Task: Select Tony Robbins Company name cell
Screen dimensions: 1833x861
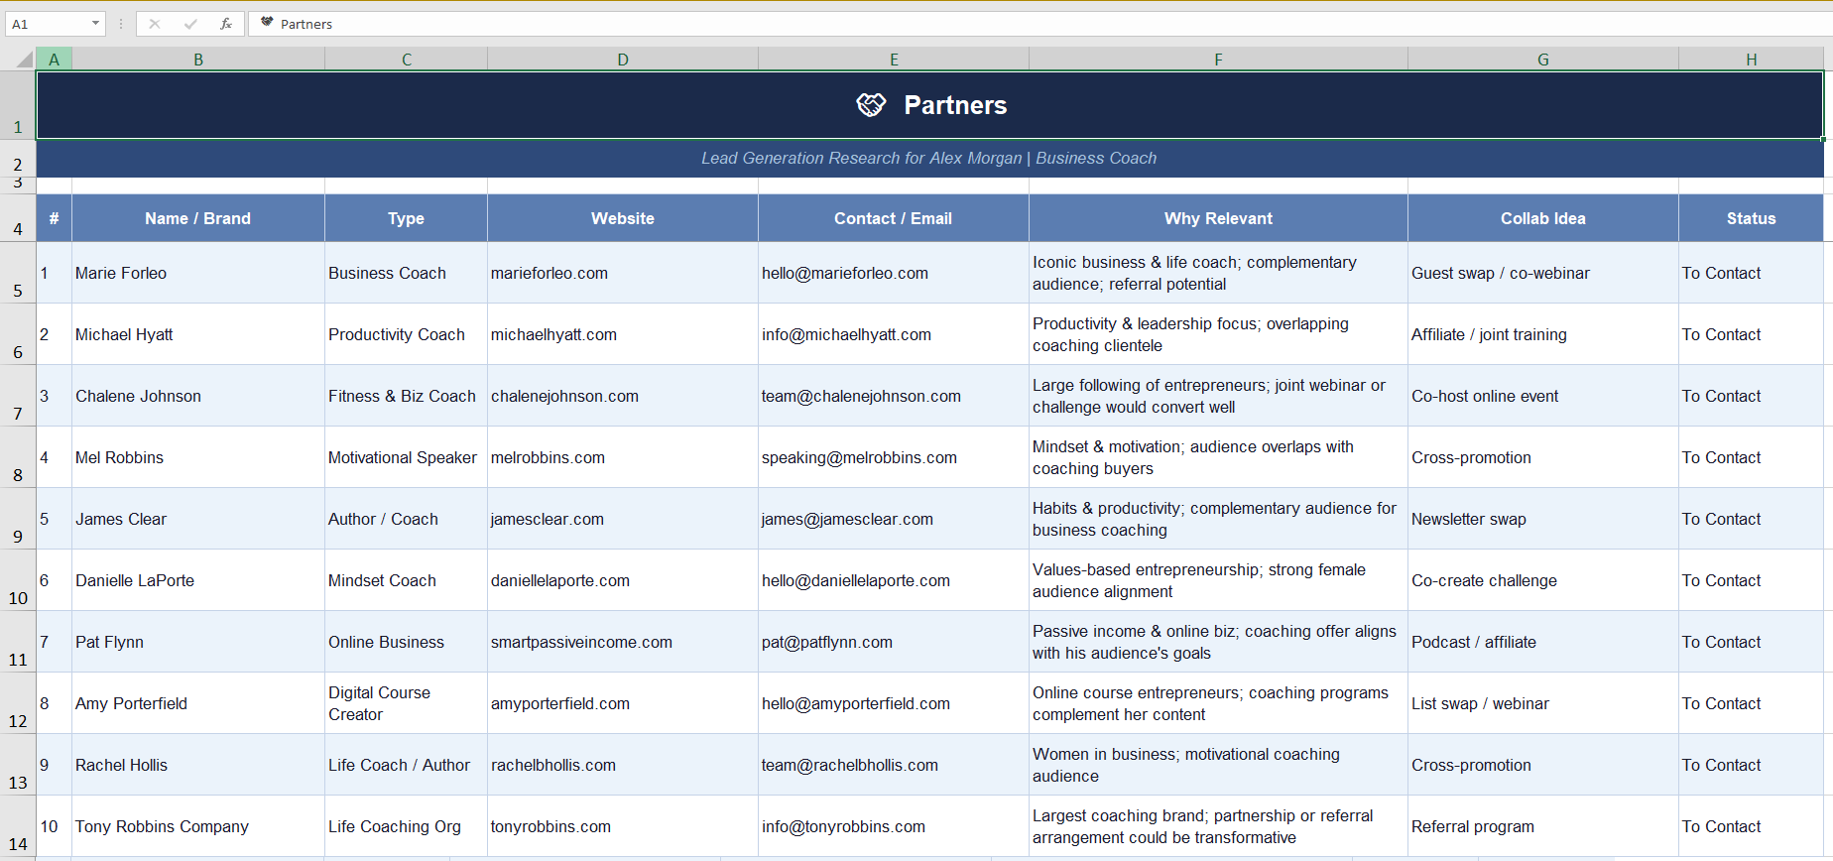Action: point(198,826)
